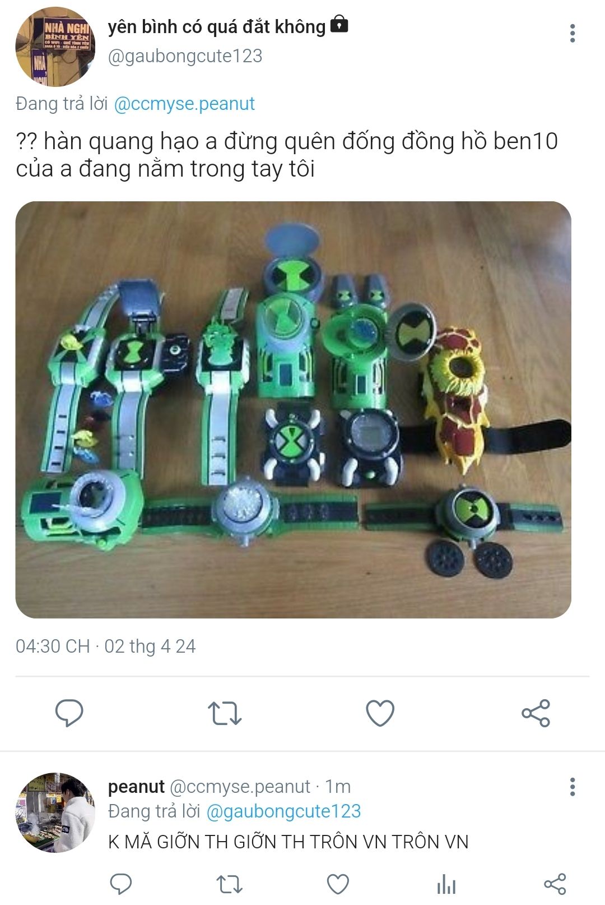Retweet the main Ben10 watches tweet
Viewport: 605px width, 905px height.
(x=224, y=713)
